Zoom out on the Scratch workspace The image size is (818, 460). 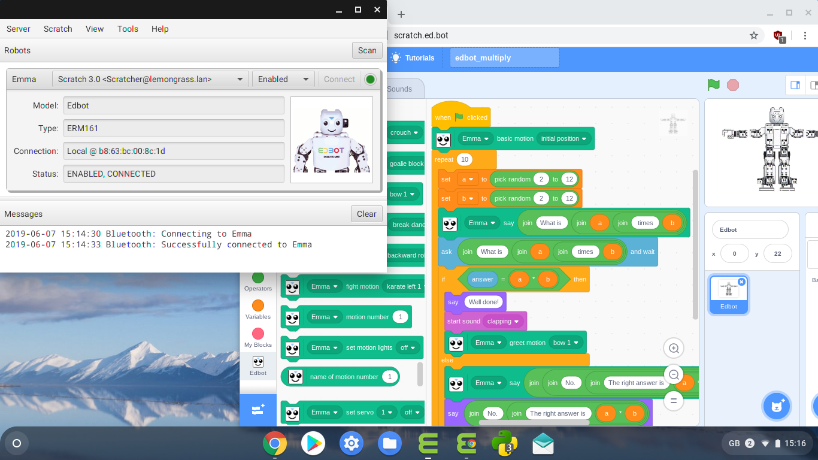(x=674, y=374)
